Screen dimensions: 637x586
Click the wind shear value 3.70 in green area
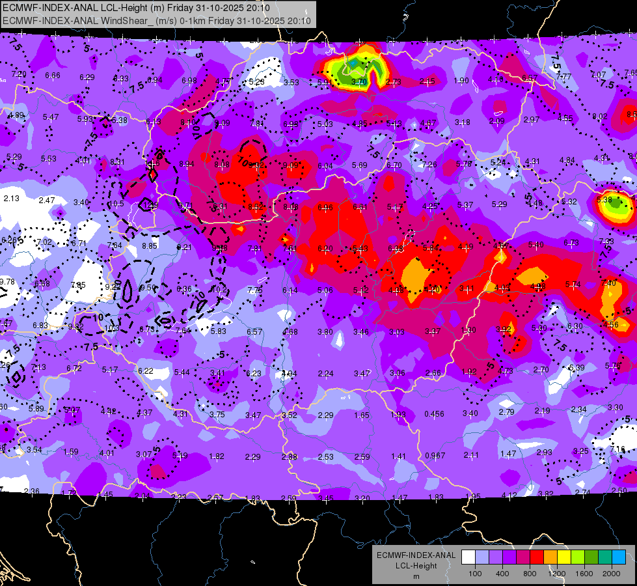(359, 82)
